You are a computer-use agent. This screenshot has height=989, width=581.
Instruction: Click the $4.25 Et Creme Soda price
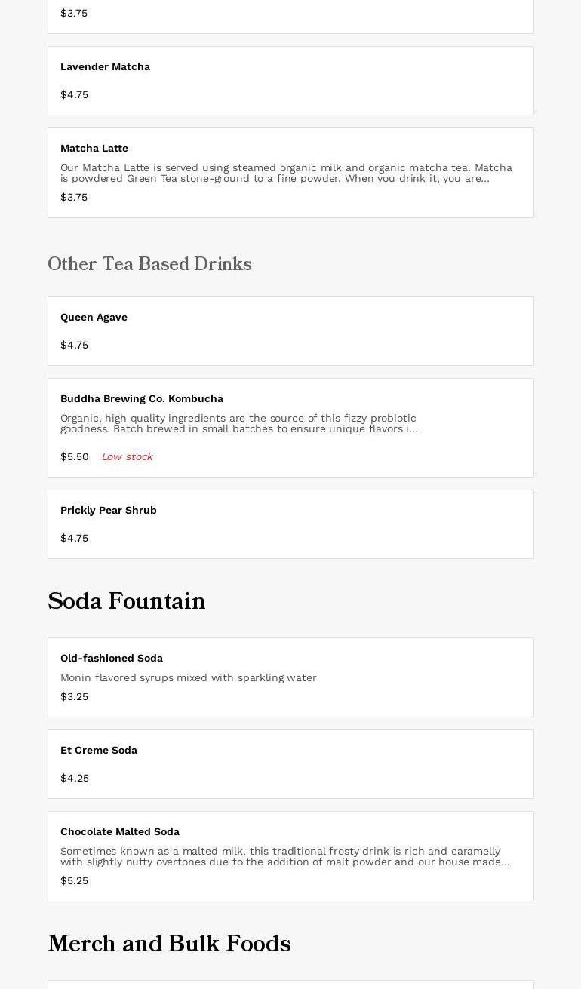(75, 779)
